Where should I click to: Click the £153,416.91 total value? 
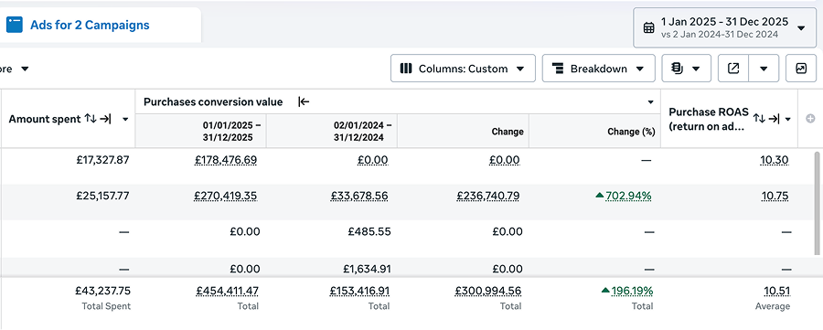tap(360, 291)
